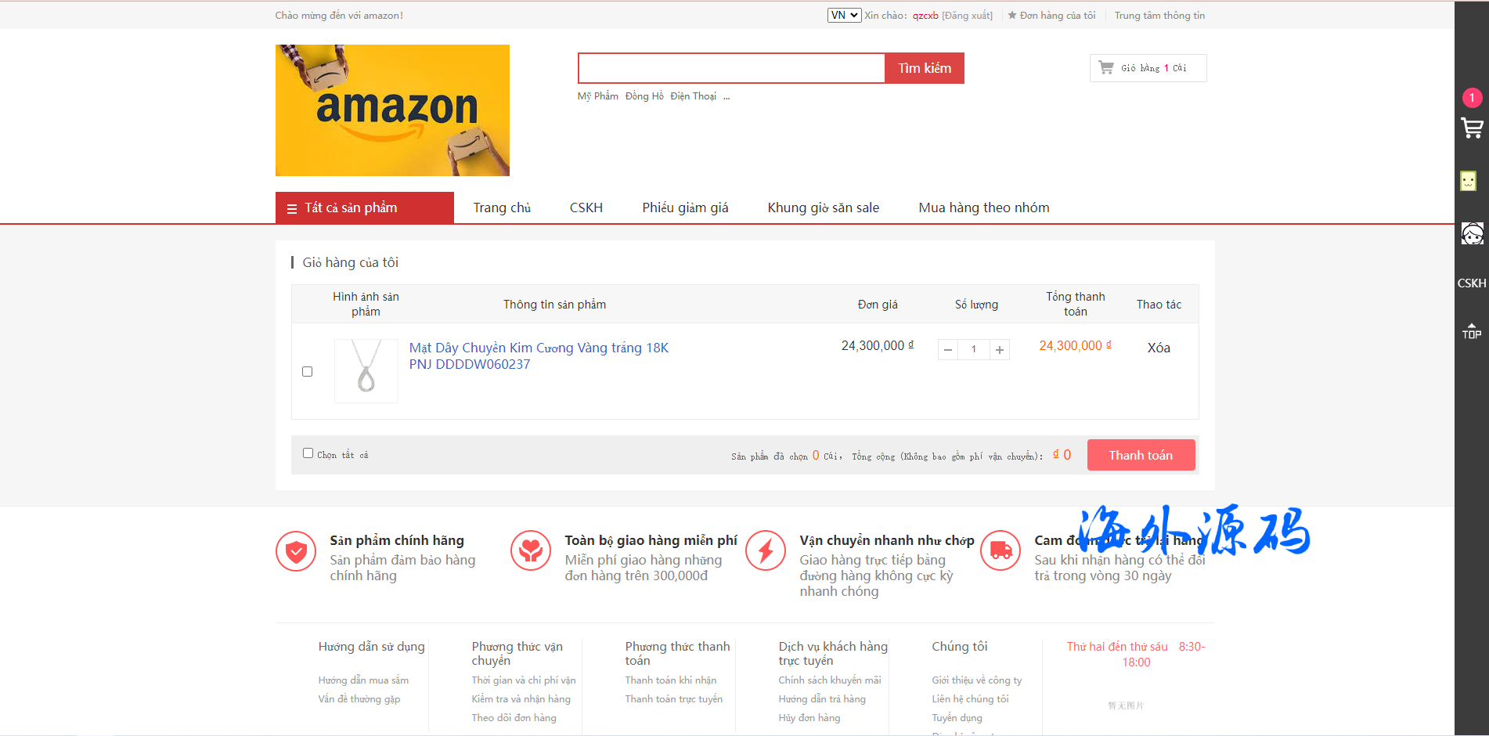1489x736 pixels.
Task: Click the Giỏ hàng 1 Cái cart box
Action: 1148,68
